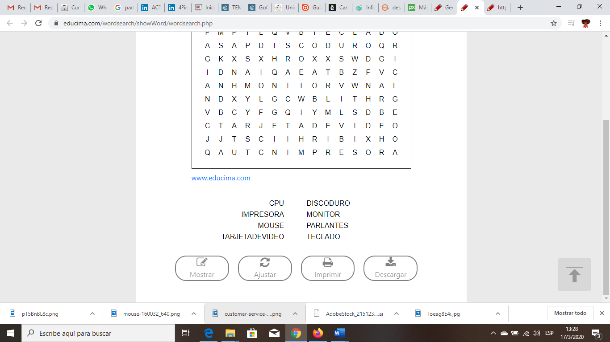The width and height of the screenshot is (610, 342).
Task: Close the downloads bar
Action: (x=602, y=313)
